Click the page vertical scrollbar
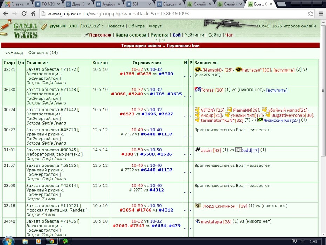The image size is (326, 245). 323,91
